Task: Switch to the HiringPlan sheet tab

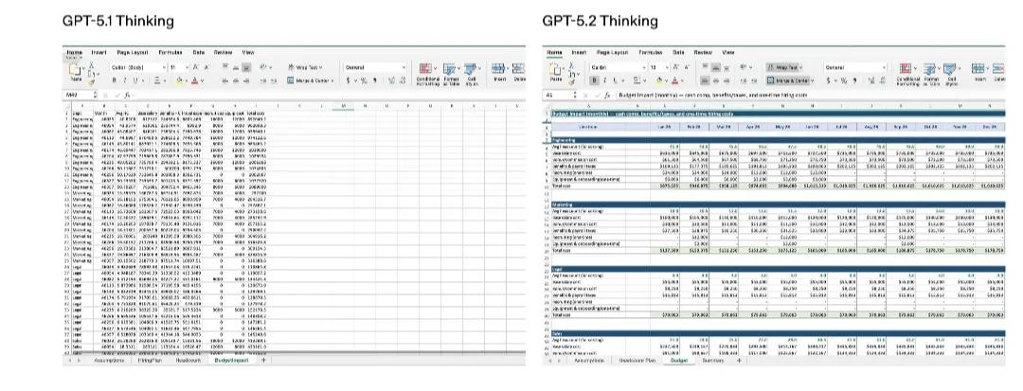Action: coord(149,361)
